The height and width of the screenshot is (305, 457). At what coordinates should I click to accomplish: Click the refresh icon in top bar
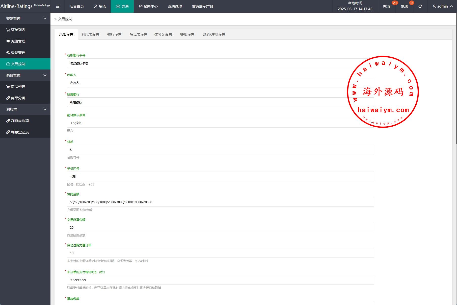(420, 6)
